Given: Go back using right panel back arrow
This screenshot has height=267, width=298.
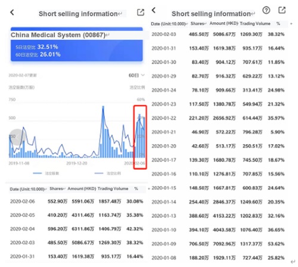Looking at the screenshot, I should pos(154,10).
